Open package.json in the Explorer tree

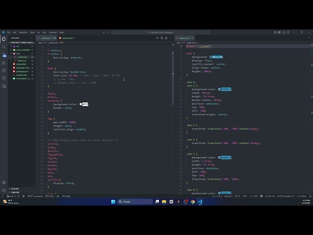tap(22, 71)
